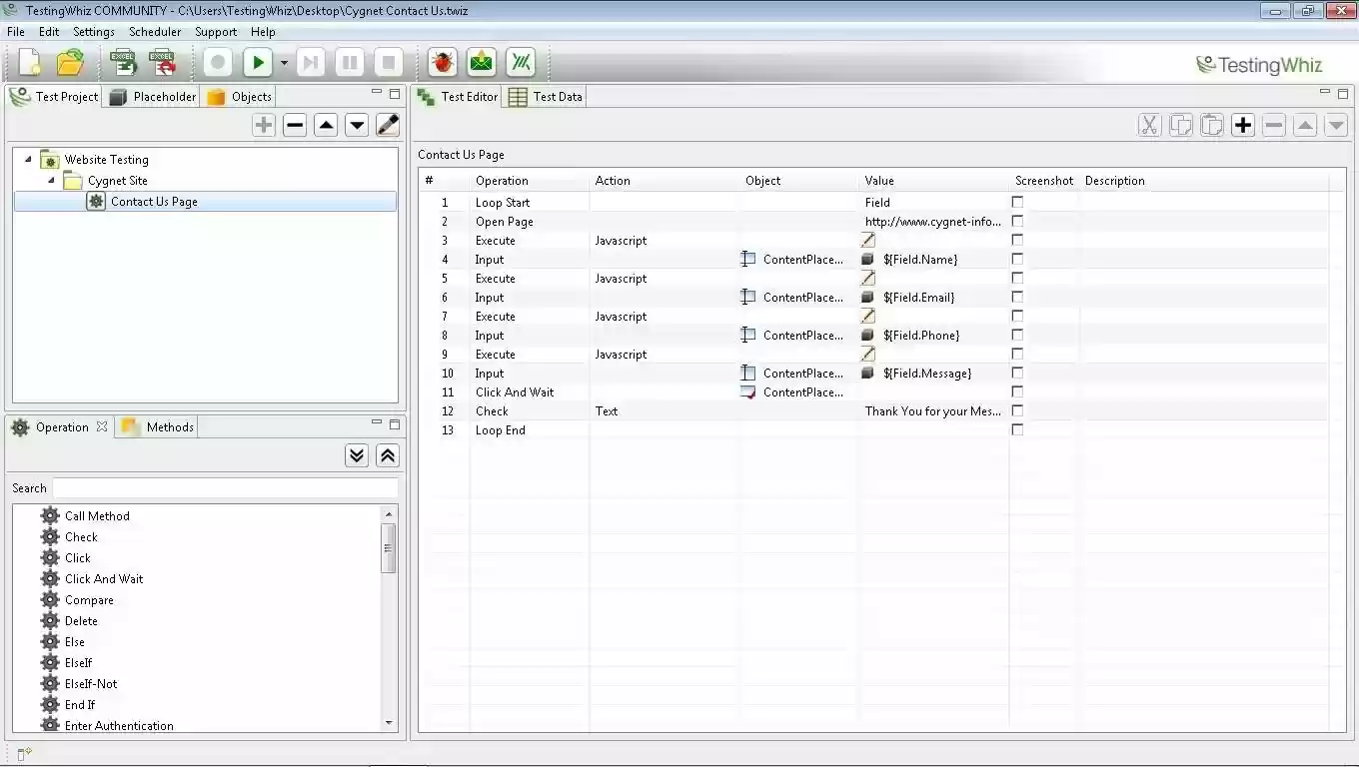The width and height of the screenshot is (1359, 767).
Task: Open the Scheduler menu
Action: (155, 31)
